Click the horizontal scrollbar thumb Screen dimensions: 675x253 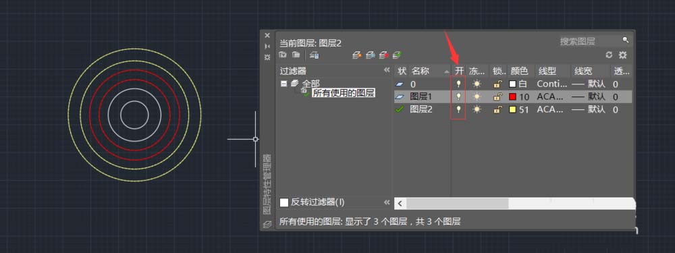(x=457, y=203)
